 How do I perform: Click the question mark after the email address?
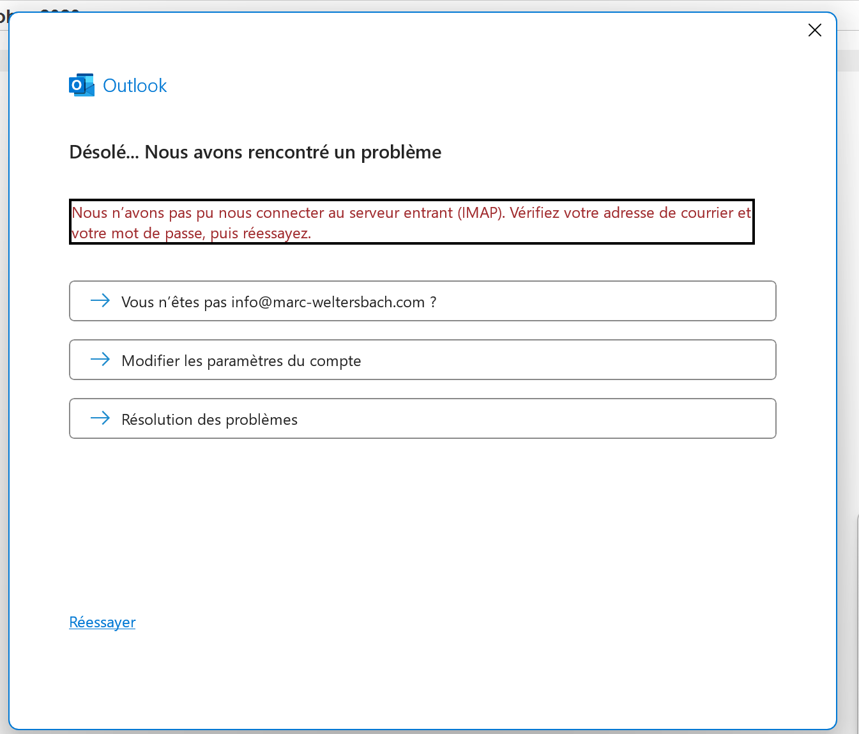(x=433, y=302)
